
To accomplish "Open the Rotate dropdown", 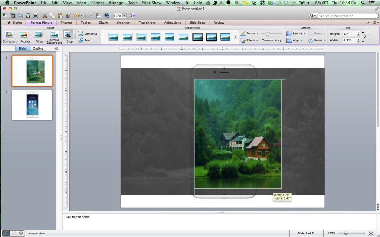I will pos(317,40).
